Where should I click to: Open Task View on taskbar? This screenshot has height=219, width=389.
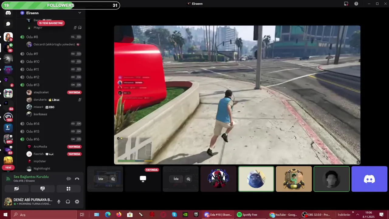coord(82,215)
